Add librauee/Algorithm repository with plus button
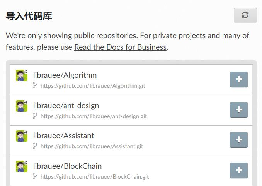The image size is (262, 186). tap(238, 79)
